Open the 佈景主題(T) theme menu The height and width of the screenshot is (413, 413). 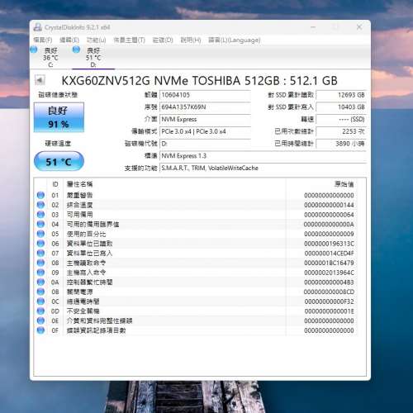pyautogui.click(x=130, y=40)
